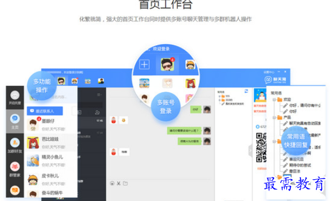Click the sender avatar beside the 你好 bubble

click(x=207, y=109)
